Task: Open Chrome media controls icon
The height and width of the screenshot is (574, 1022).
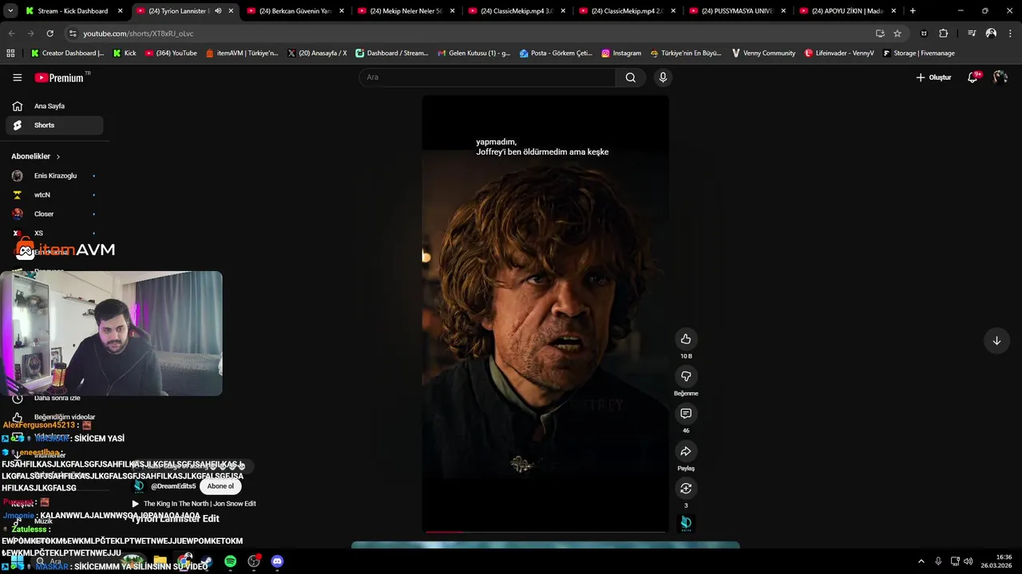Action: coord(972,33)
